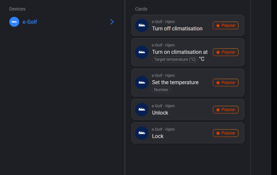Select the e-Golf device entry

coord(30,22)
